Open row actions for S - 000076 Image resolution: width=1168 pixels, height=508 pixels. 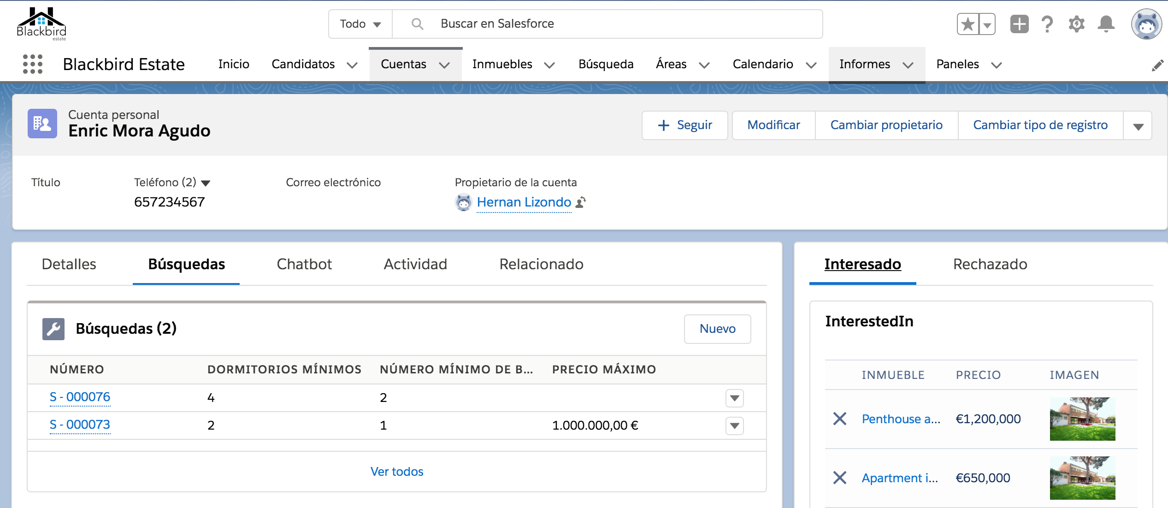tap(735, 398)
